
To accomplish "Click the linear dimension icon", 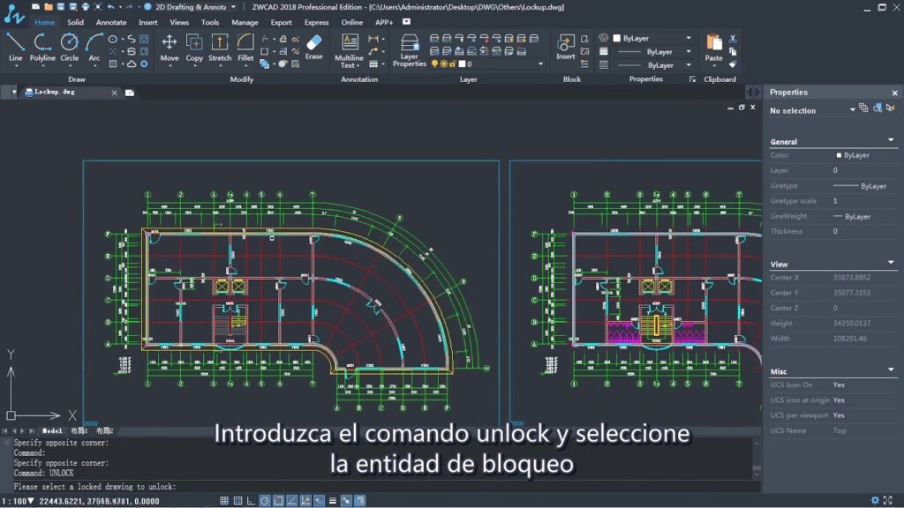I will (x=373, y=39).
